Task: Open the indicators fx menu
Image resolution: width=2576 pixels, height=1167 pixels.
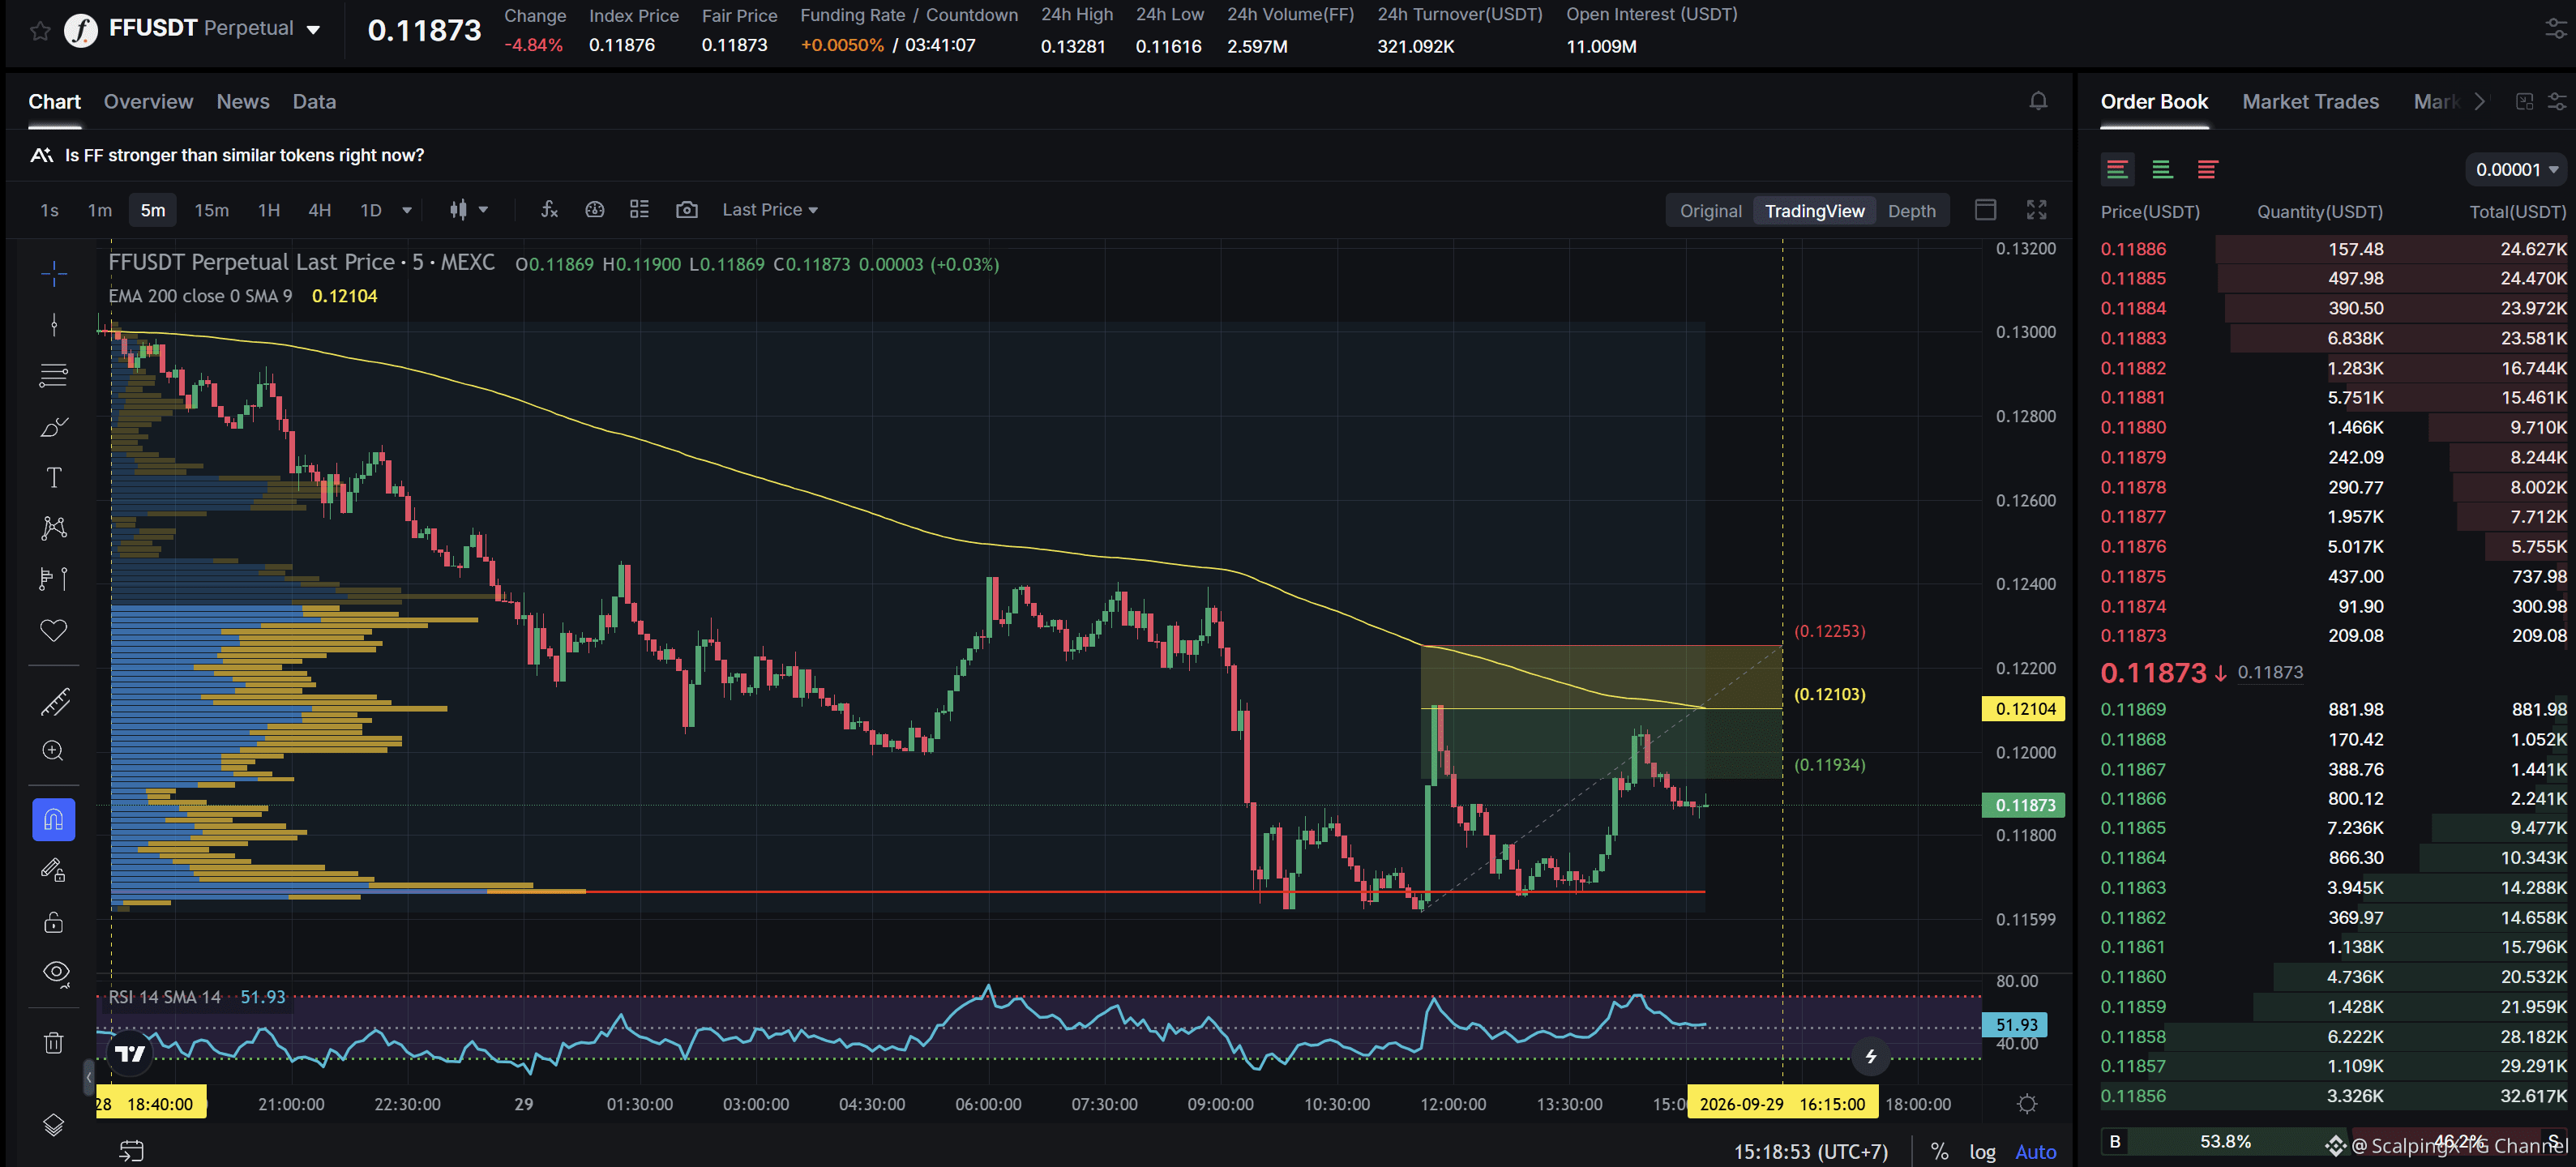Action: (549, 209)
